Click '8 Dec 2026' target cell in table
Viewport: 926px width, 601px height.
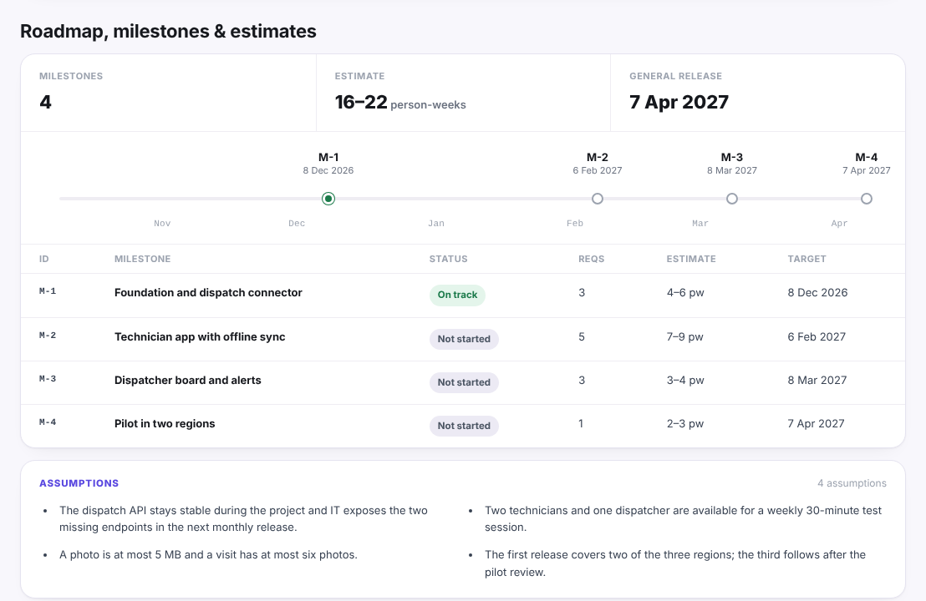click(817, 292)
